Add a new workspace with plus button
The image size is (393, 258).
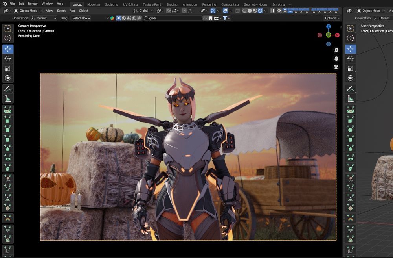[290, 4]
